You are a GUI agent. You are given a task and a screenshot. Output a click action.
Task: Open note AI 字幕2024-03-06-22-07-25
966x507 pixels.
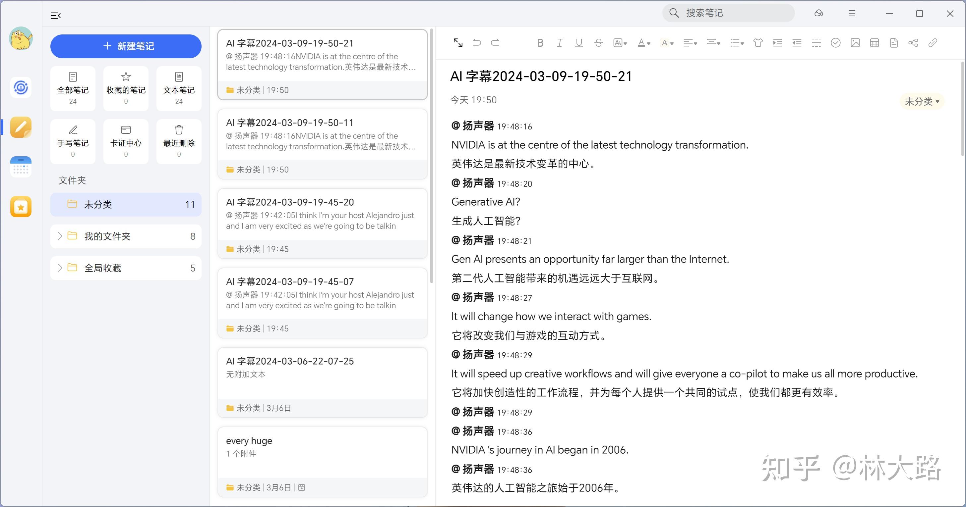click(323, 382)
